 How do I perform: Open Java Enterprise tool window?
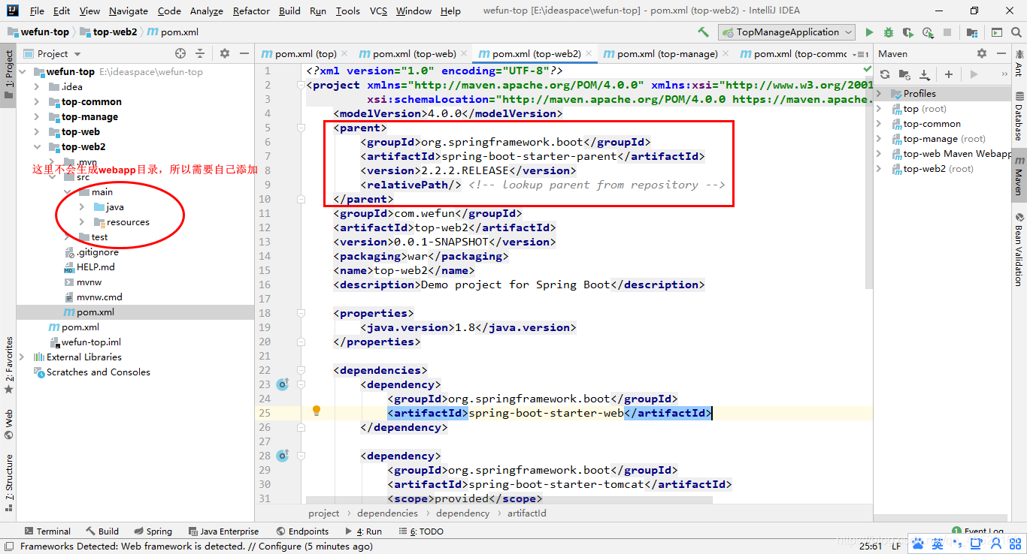pos(223,531)
